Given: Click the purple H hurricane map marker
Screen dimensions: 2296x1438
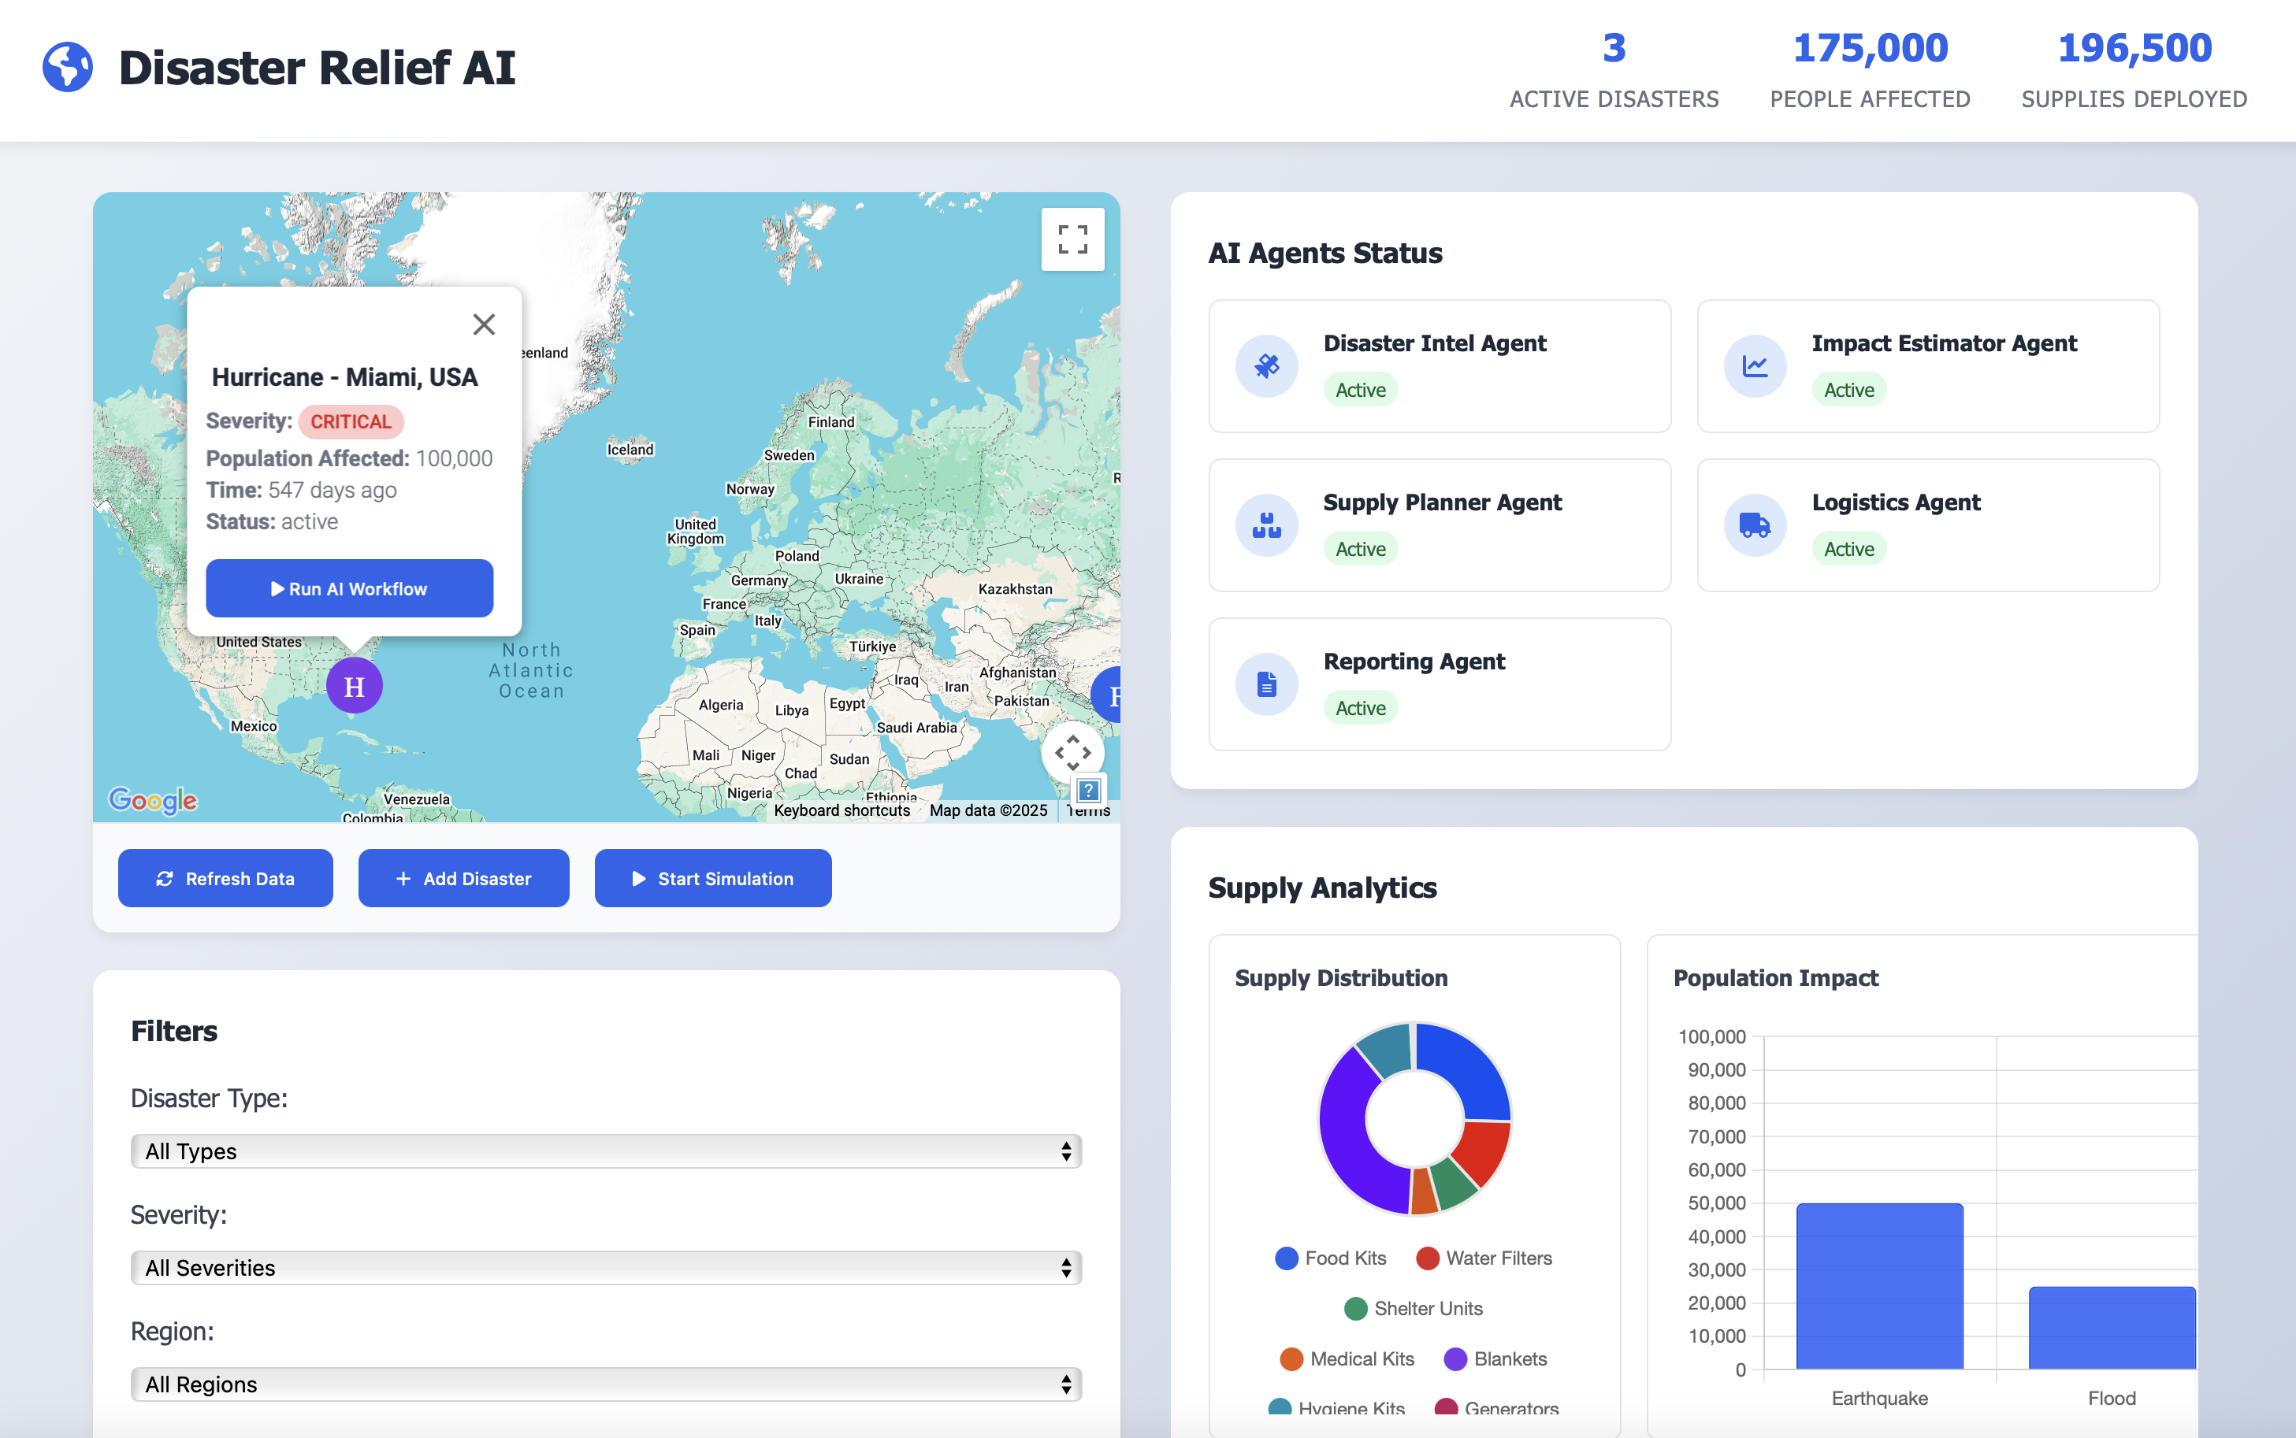Looking at the screenshot, I should point(354,686).
